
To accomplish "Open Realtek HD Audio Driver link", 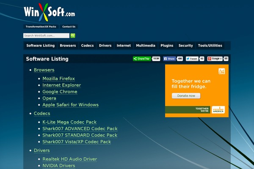I will pyautogui.click(x=70, y=159).
